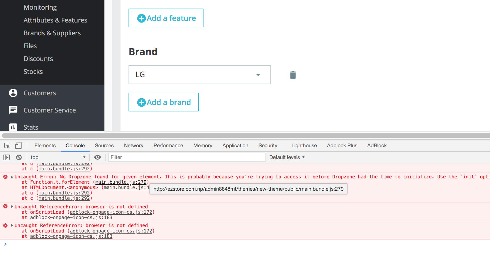Click the Dropzone error red icon
Image resolution: width=490 pixels, height=255 pixels.
tap(5, 177)
